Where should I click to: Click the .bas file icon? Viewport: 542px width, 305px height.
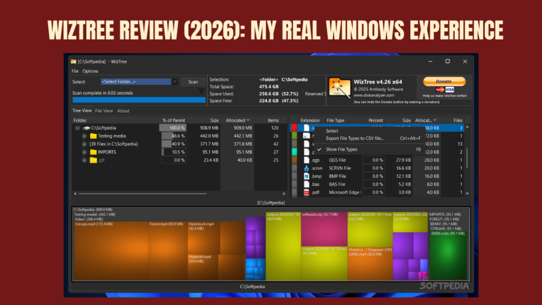point(306,184)
